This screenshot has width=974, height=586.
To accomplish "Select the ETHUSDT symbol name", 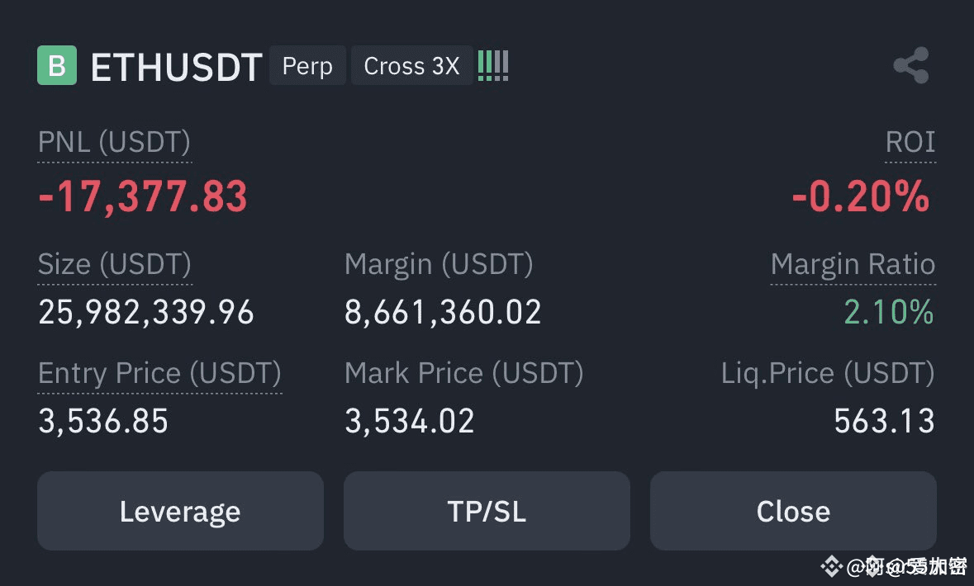I will click(x=176, y=67).
